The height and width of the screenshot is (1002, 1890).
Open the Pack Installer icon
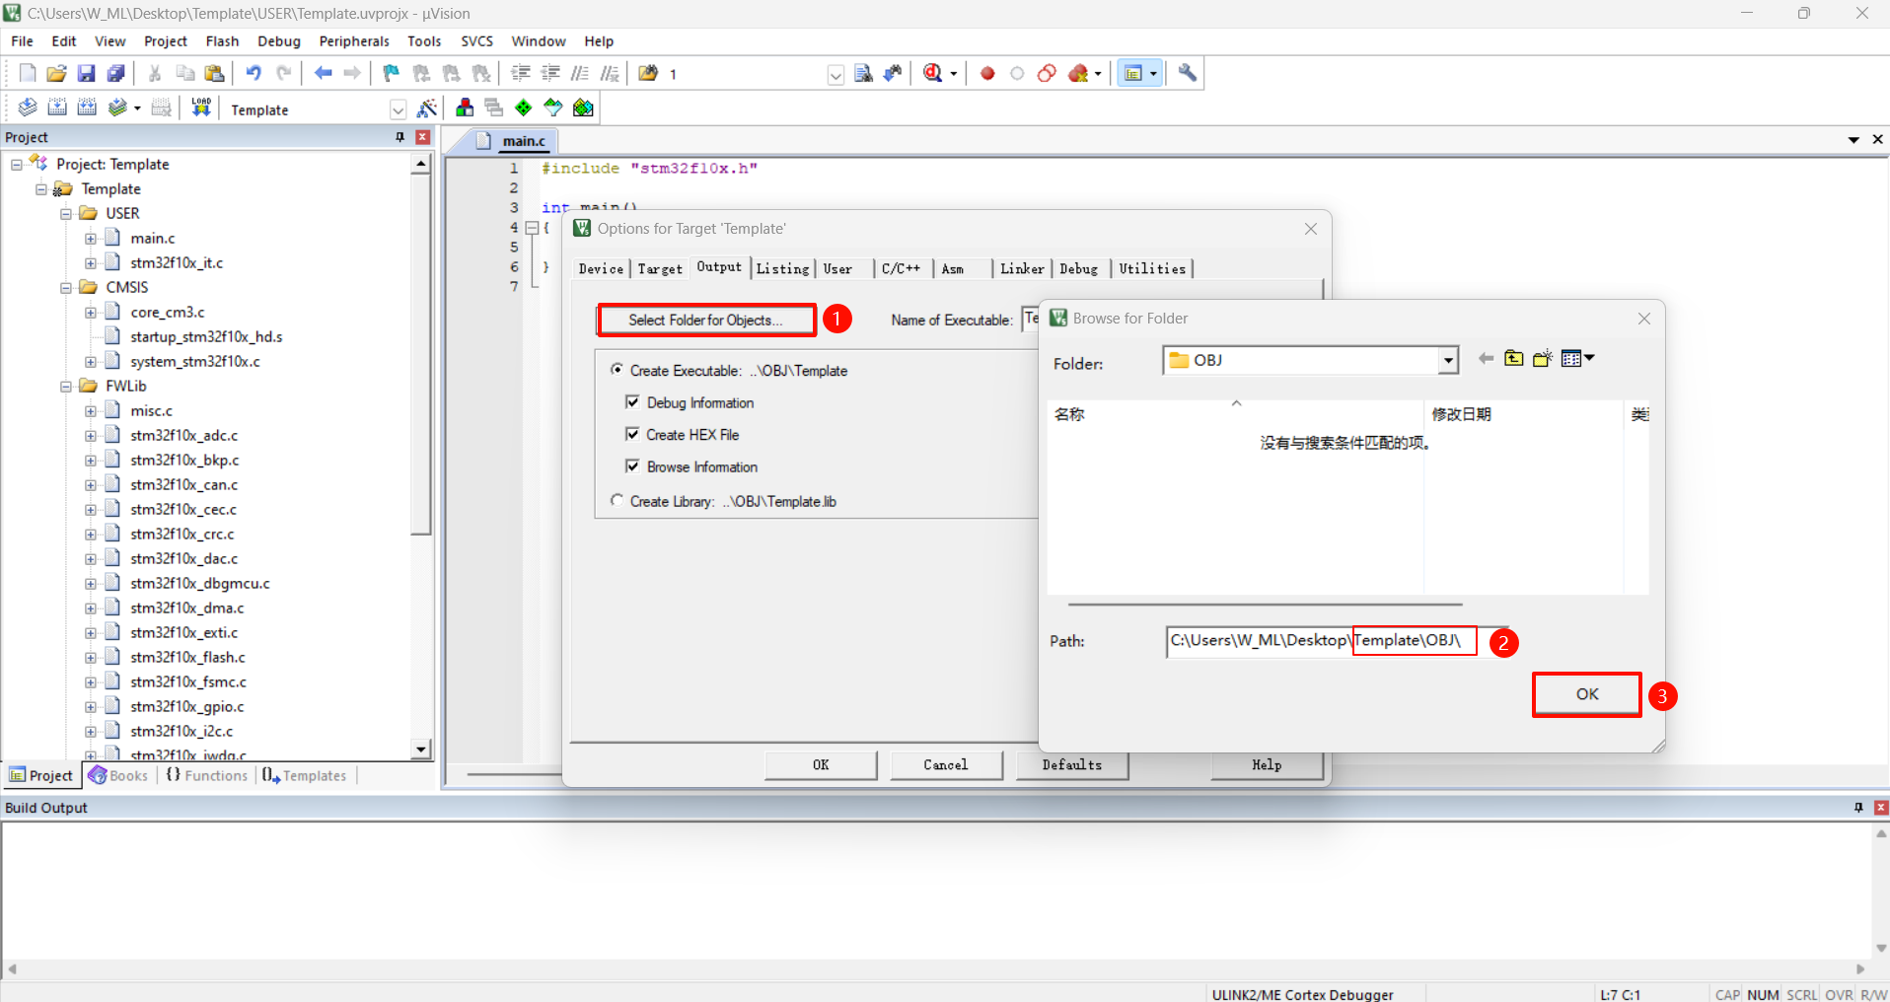click(583, 108)
